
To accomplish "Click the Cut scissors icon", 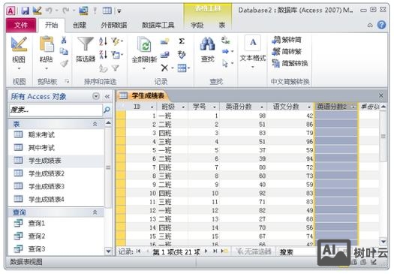I will tap(64, 40).
